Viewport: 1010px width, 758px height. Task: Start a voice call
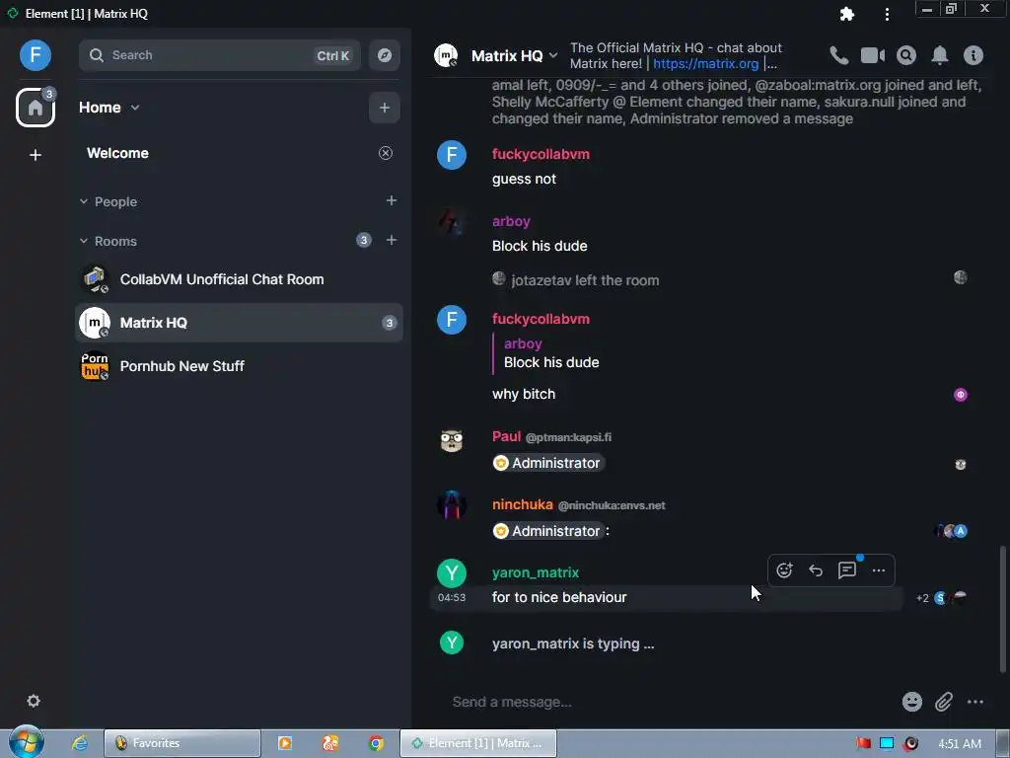pos(838,55)
